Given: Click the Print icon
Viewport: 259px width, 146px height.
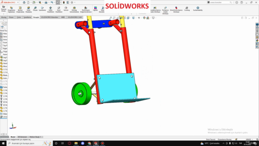Looking at the screenshot, I should [x=46, y=2].
